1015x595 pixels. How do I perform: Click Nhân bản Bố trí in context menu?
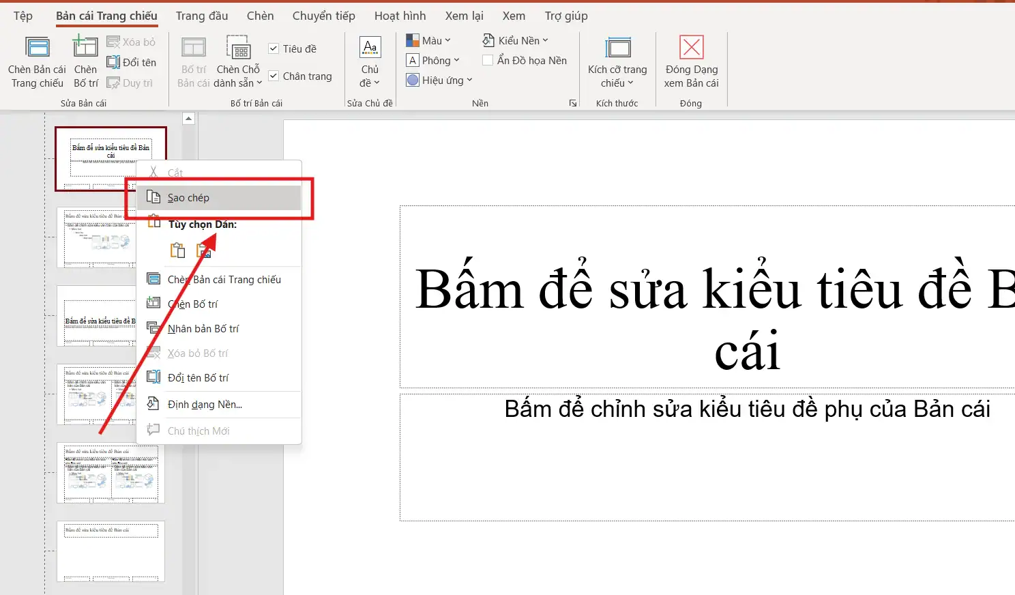pyautogui.click(x=202, y=328)
